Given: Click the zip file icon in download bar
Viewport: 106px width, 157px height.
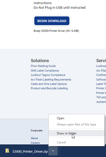Looking at the screenshot, I should [x=7, y=151].
